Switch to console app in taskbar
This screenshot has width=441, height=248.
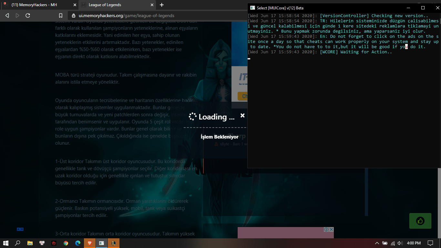click(102, 243)
